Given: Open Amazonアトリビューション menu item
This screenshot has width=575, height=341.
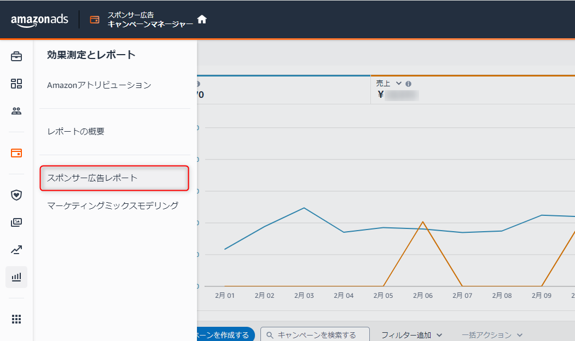Looking at the screenshot, I should (99, 85).
